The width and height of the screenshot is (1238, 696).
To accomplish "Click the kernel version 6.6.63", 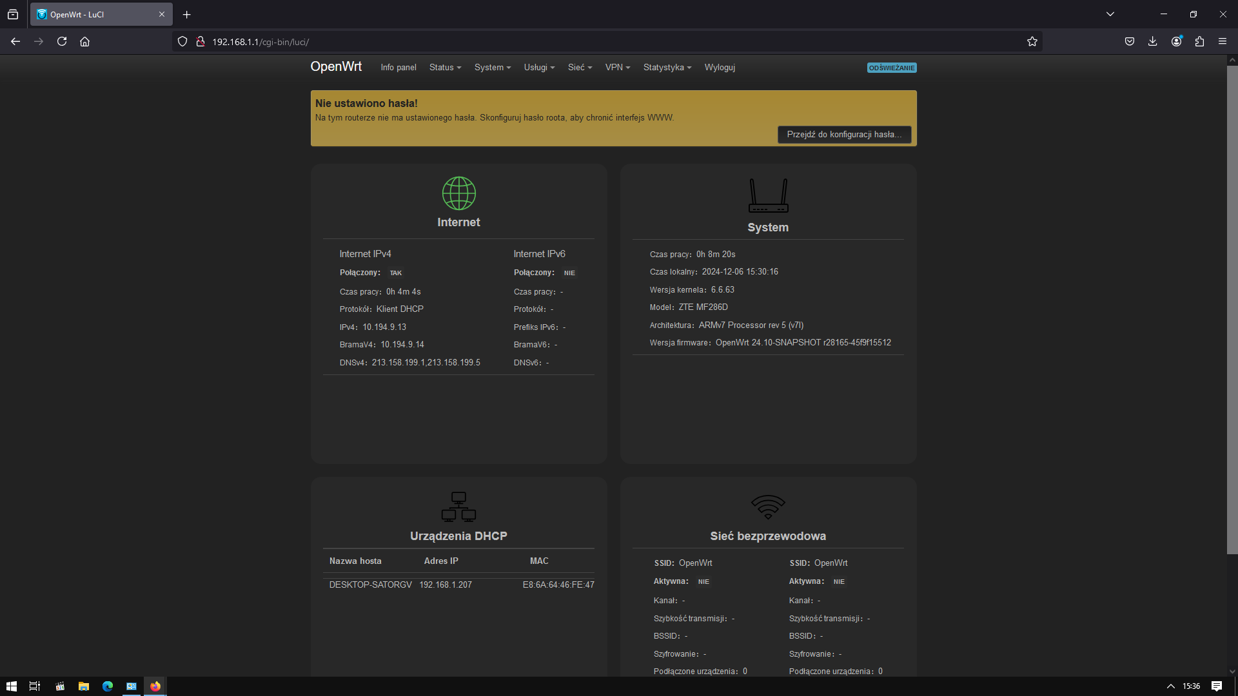I will point(723,289).
